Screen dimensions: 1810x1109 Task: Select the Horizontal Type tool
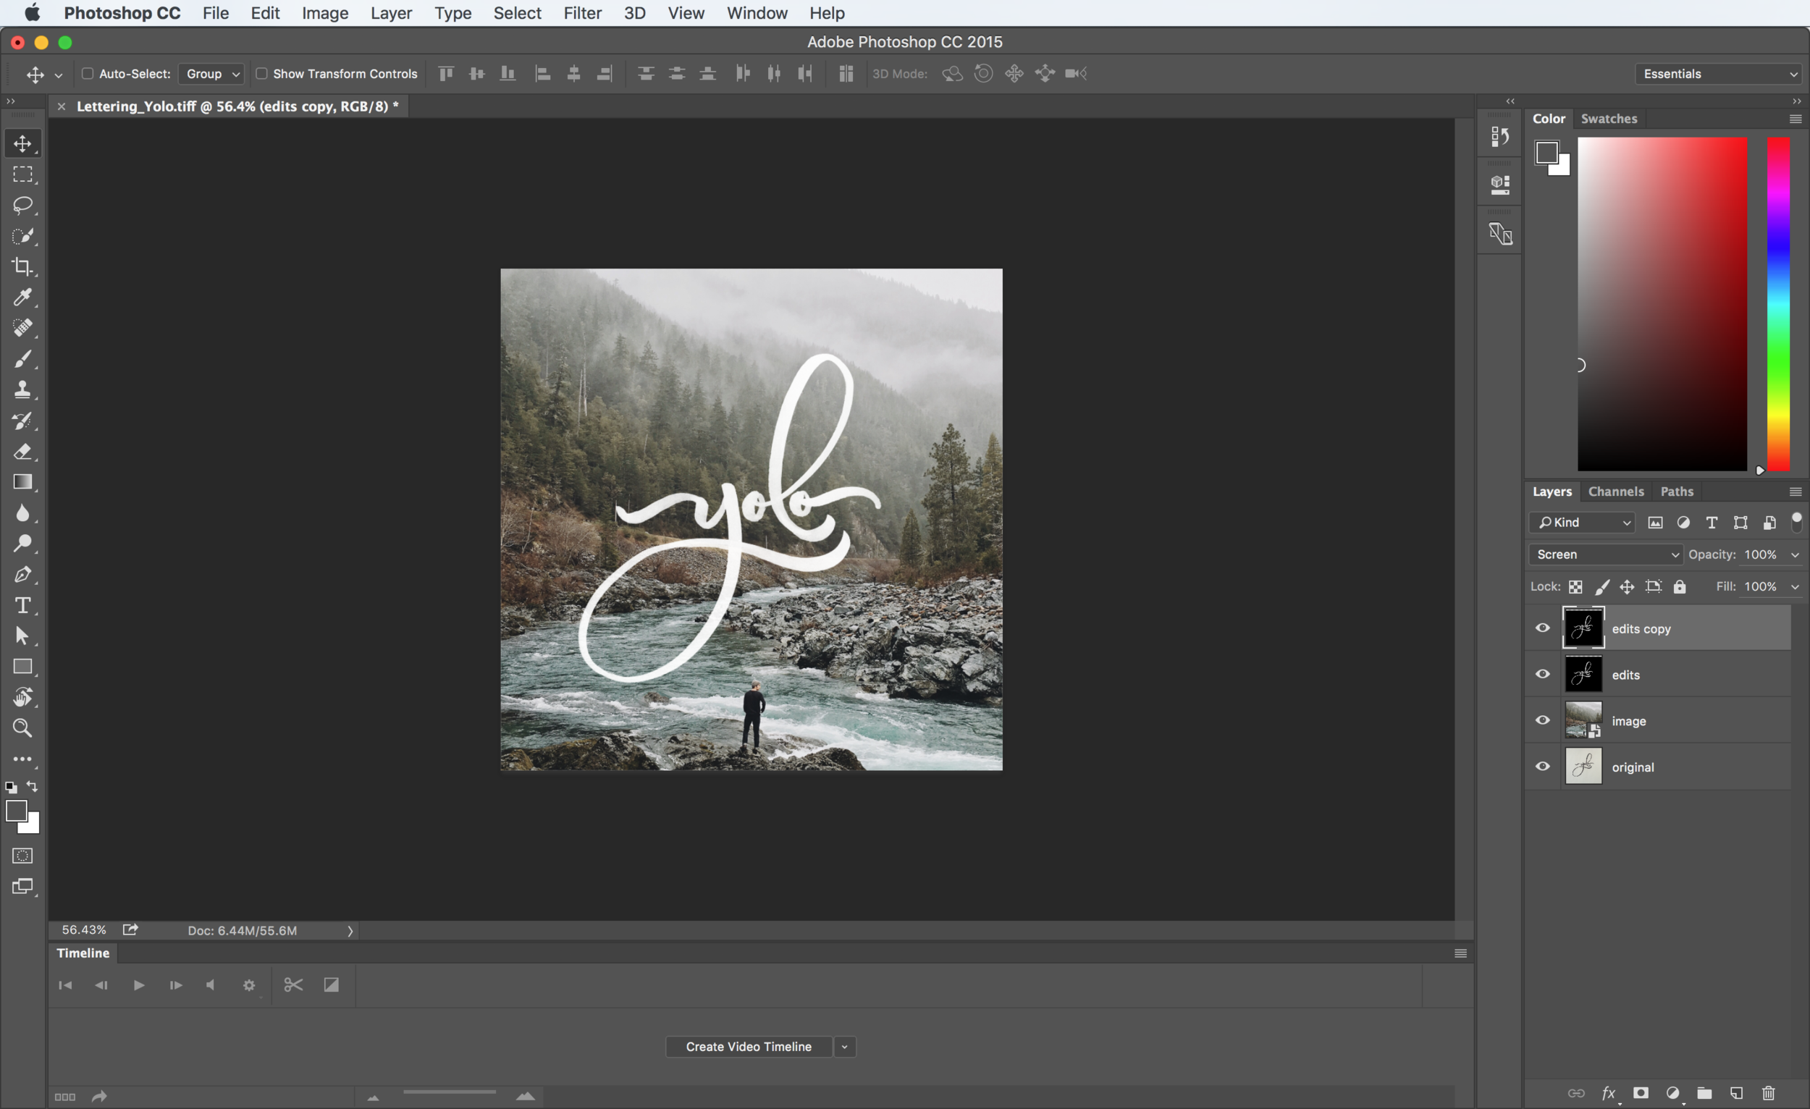pos(22,605)
